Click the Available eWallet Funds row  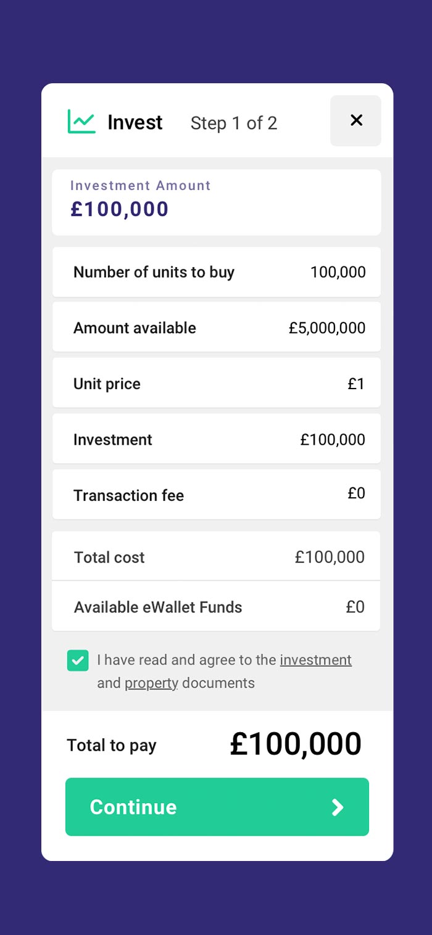click(x=216, y=607)
